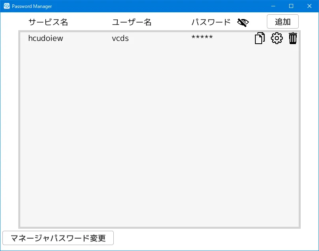
Task: Toggle password visibility with the eye icon
Action: (243, 22)
